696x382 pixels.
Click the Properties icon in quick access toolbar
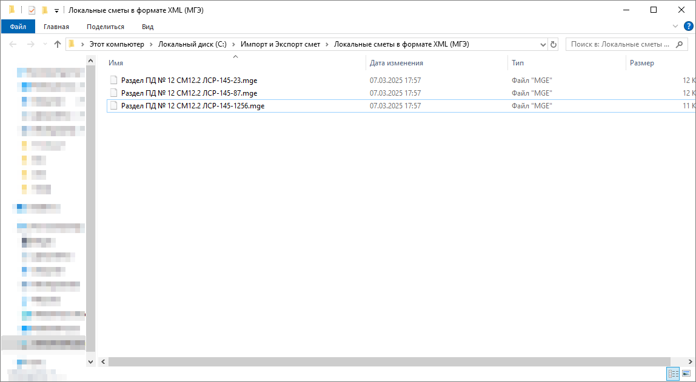32,10
